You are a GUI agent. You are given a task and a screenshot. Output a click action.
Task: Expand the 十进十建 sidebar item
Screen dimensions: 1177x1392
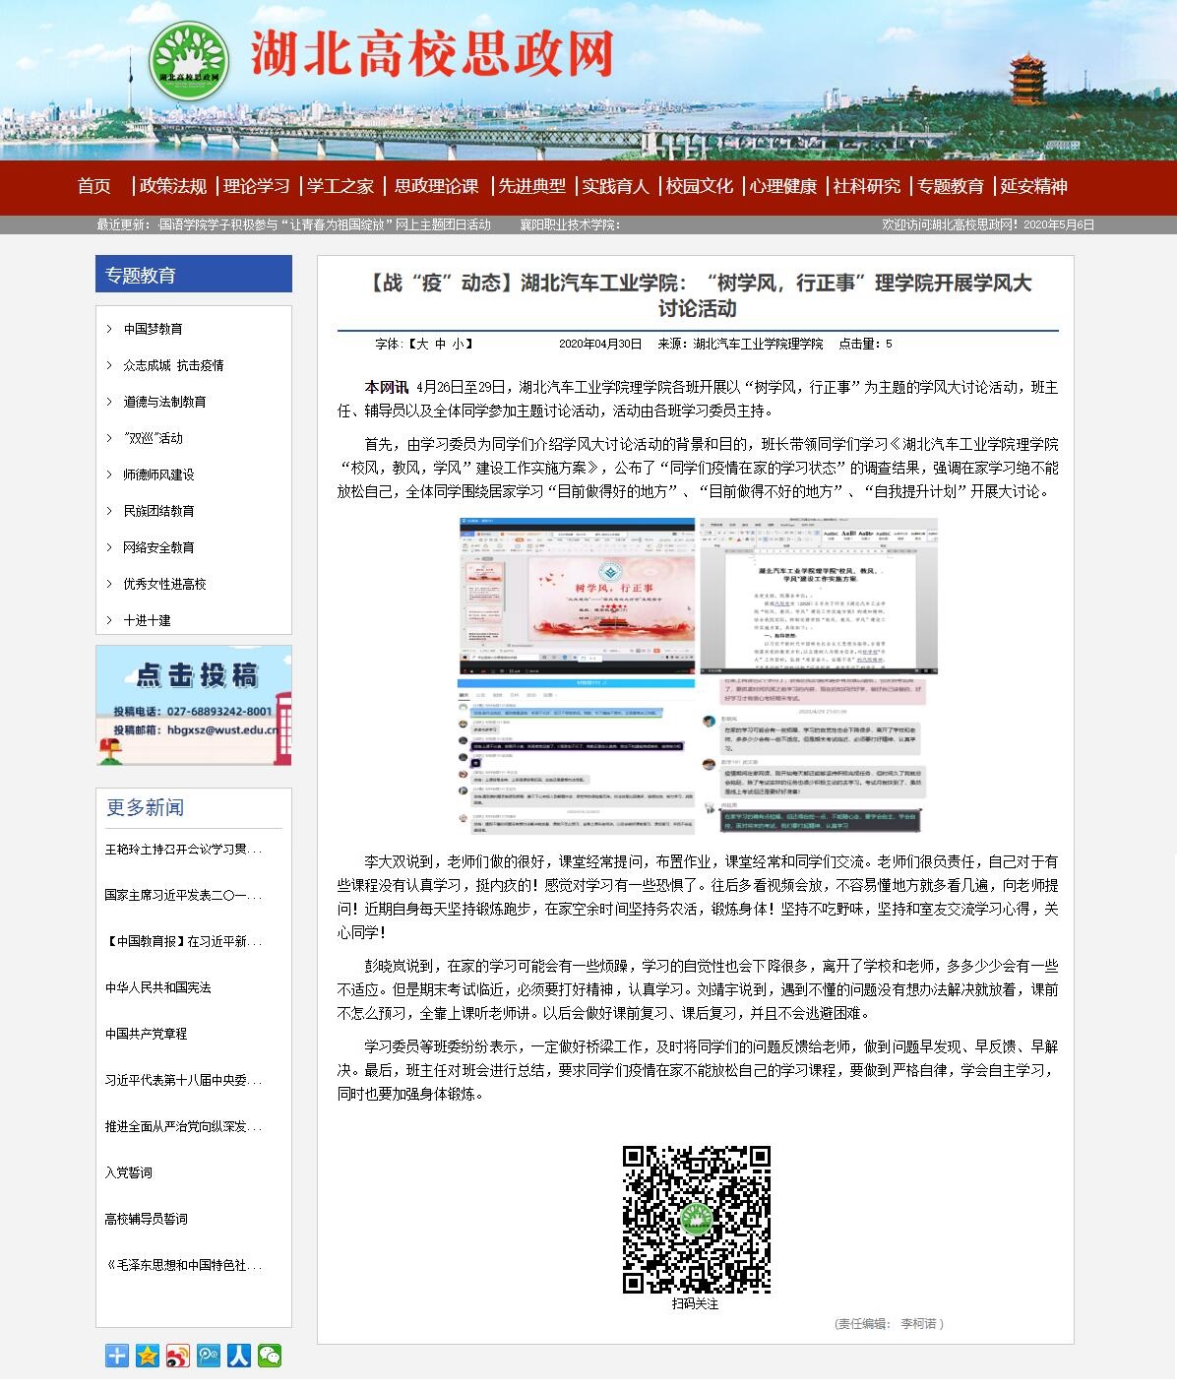tap(147, 620)
